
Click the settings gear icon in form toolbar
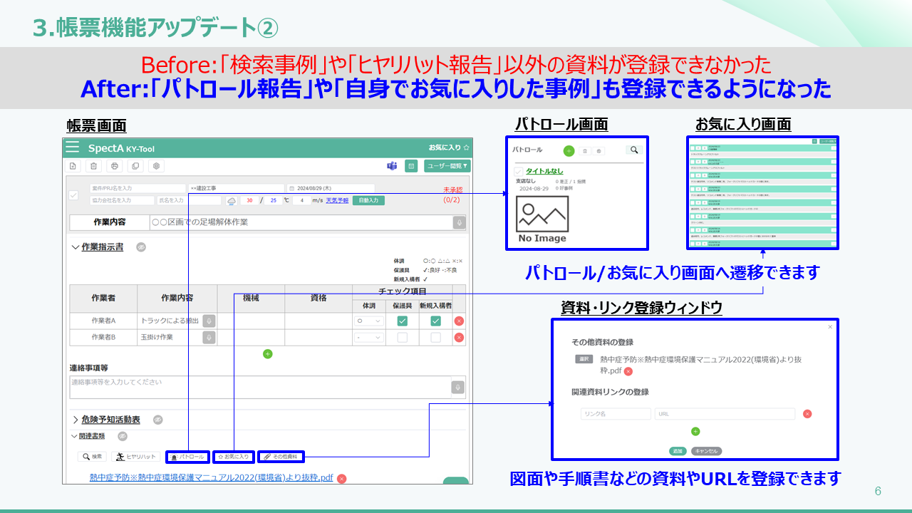coord(156,166)
